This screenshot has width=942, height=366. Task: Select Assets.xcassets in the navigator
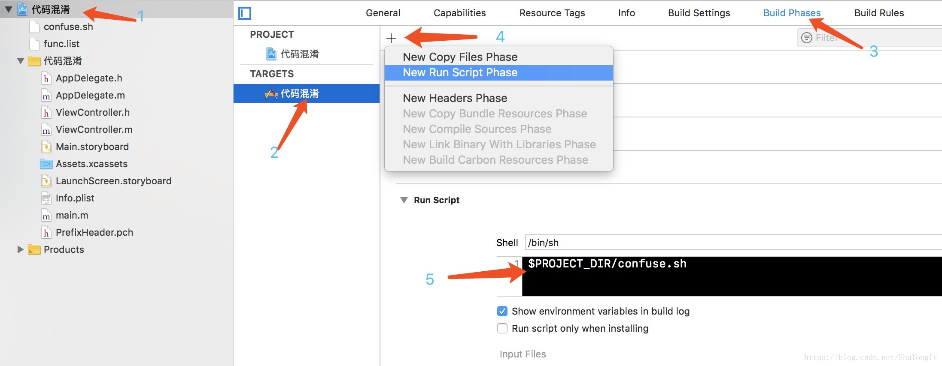point(91,164)
